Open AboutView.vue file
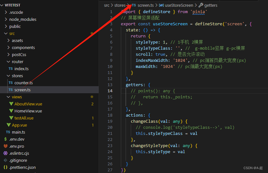This screenshot has height=173, width=268. (28, 104)
